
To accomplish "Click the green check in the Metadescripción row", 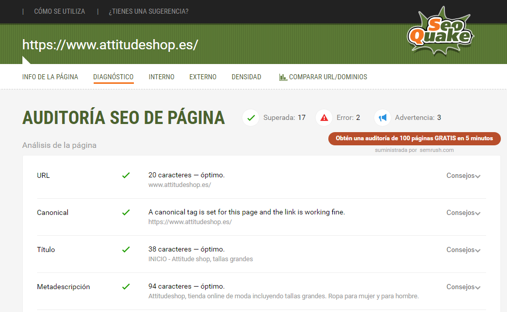I will (x=126, y=287).
